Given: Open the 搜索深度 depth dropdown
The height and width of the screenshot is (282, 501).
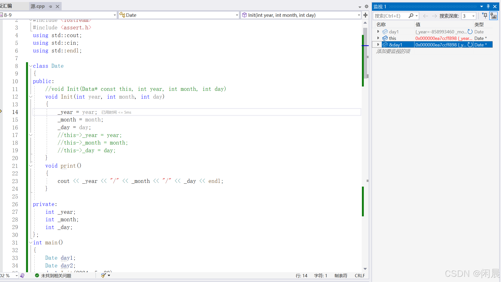Looking at the screenshot, I should (473, 16).
